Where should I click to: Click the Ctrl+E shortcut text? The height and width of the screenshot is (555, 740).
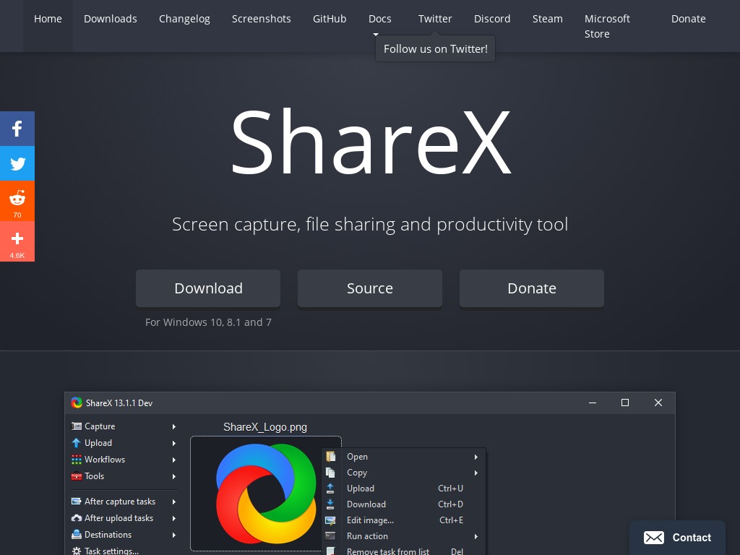click(452, 520)
